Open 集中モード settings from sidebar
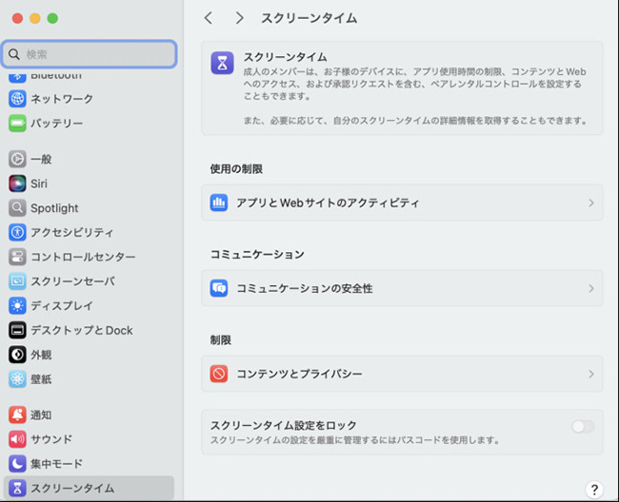This screenshot has width=619, height=502. point(89,464)
